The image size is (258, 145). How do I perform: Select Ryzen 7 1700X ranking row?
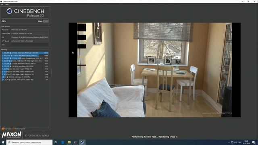coord(25,61)
